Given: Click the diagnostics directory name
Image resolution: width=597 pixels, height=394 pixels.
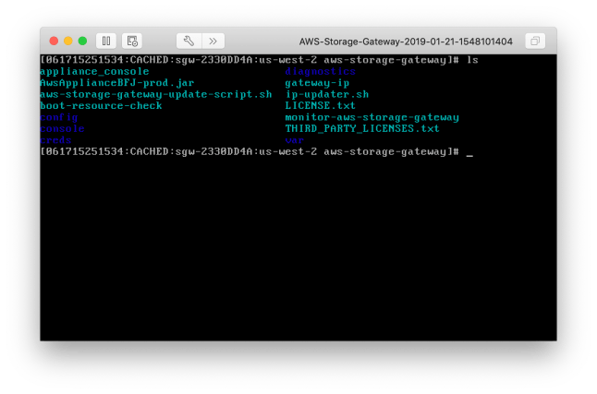Looking at the screenshot, I should coord(320,71).
